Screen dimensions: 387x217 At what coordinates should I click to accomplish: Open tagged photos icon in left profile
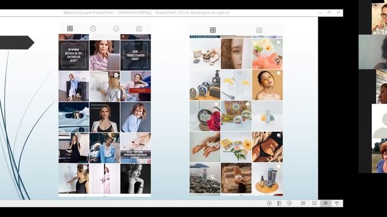coord(139,28)
